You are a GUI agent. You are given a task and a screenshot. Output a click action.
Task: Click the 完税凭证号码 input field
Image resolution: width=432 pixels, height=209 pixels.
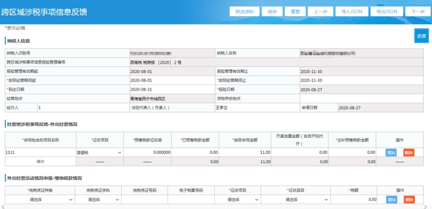[144, 200]
